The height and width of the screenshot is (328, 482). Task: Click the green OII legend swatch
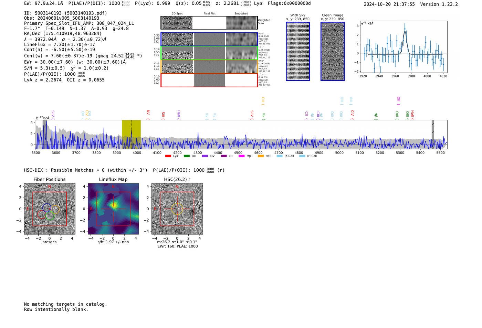pos(187,156)
